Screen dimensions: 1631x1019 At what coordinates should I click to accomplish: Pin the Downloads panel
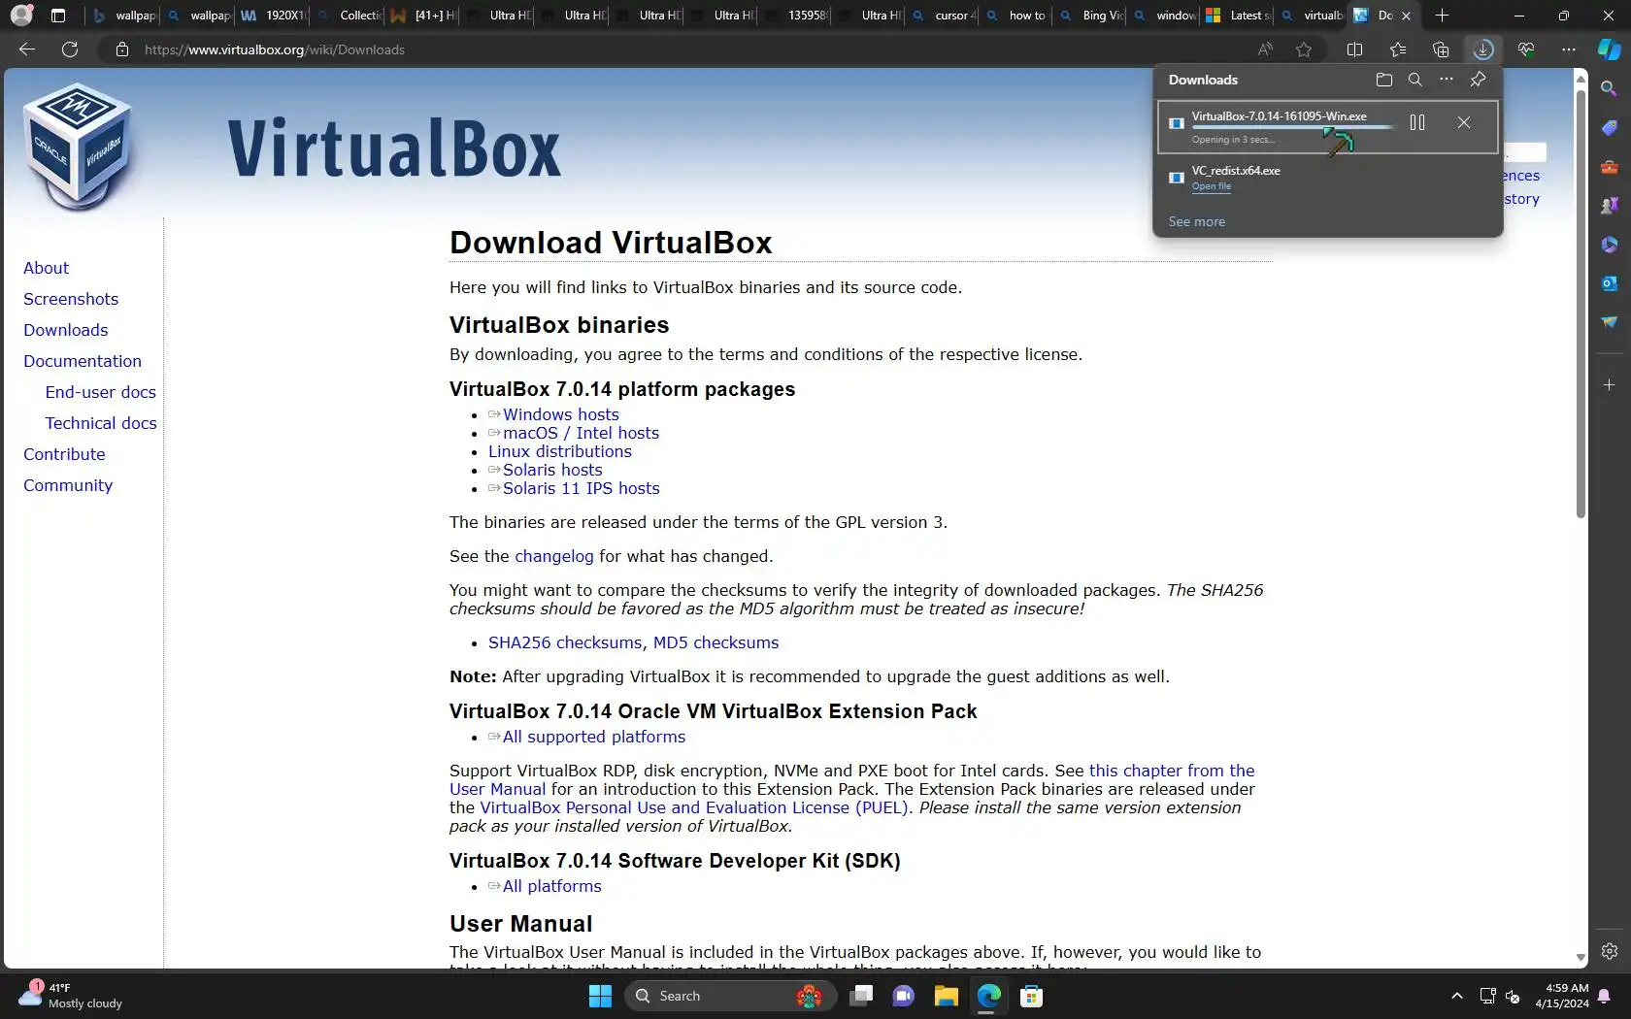(1478, 80)
